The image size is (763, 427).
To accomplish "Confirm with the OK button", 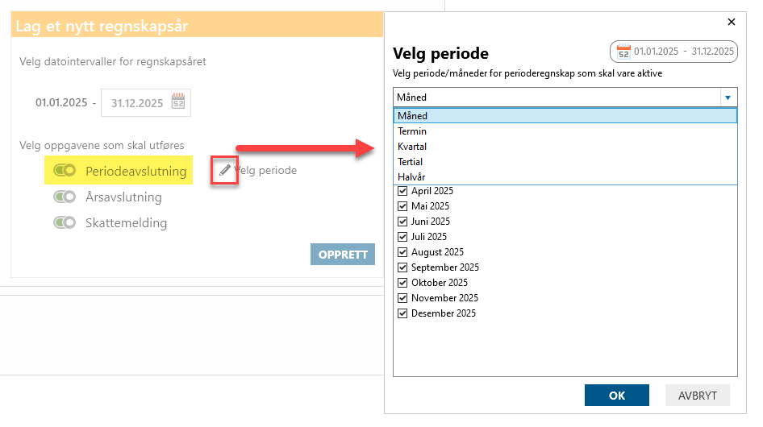I will (616, 395).
